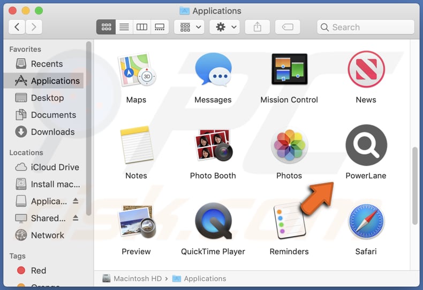This screenshot has width=423, height=290.
Task: Select the News app icon
Action: click(x=366, y=69)
